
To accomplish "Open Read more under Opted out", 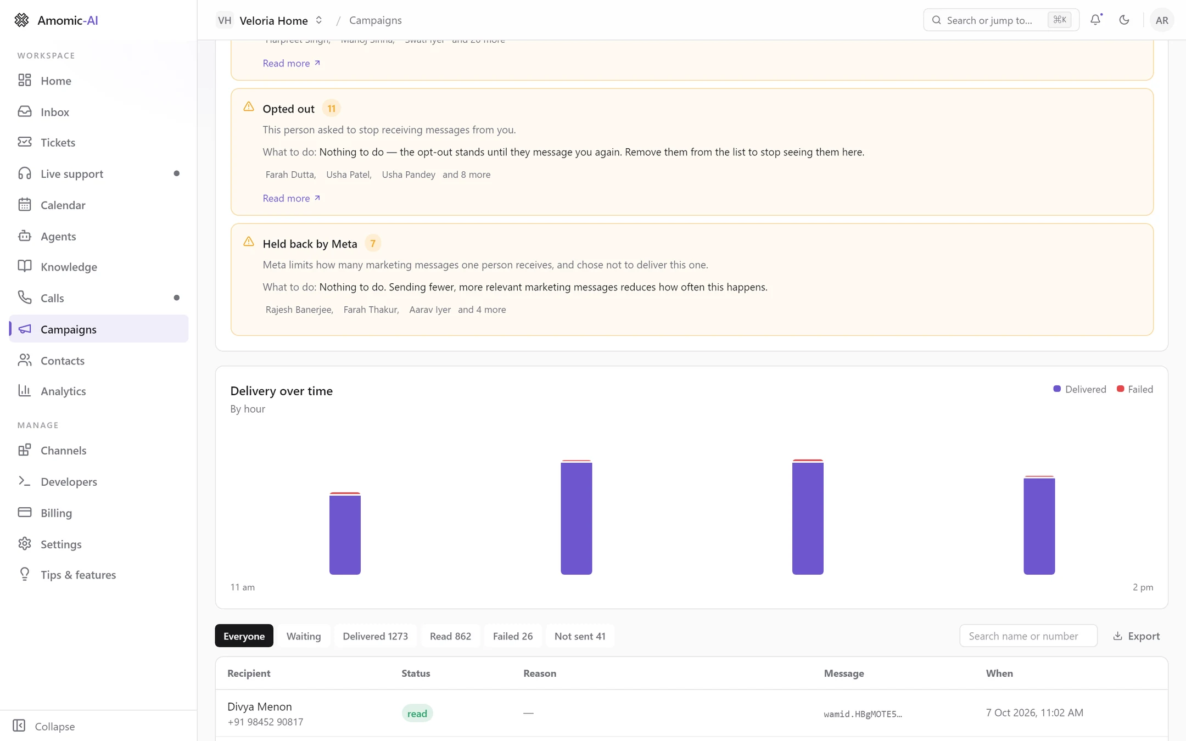I will [292, 198].
